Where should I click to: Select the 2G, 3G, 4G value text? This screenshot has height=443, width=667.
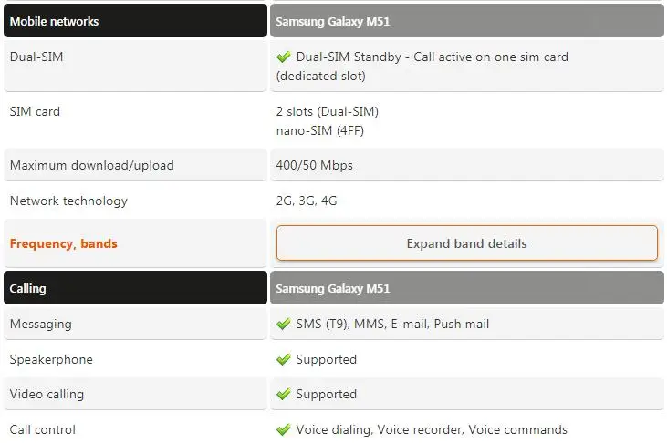[307, 201]
